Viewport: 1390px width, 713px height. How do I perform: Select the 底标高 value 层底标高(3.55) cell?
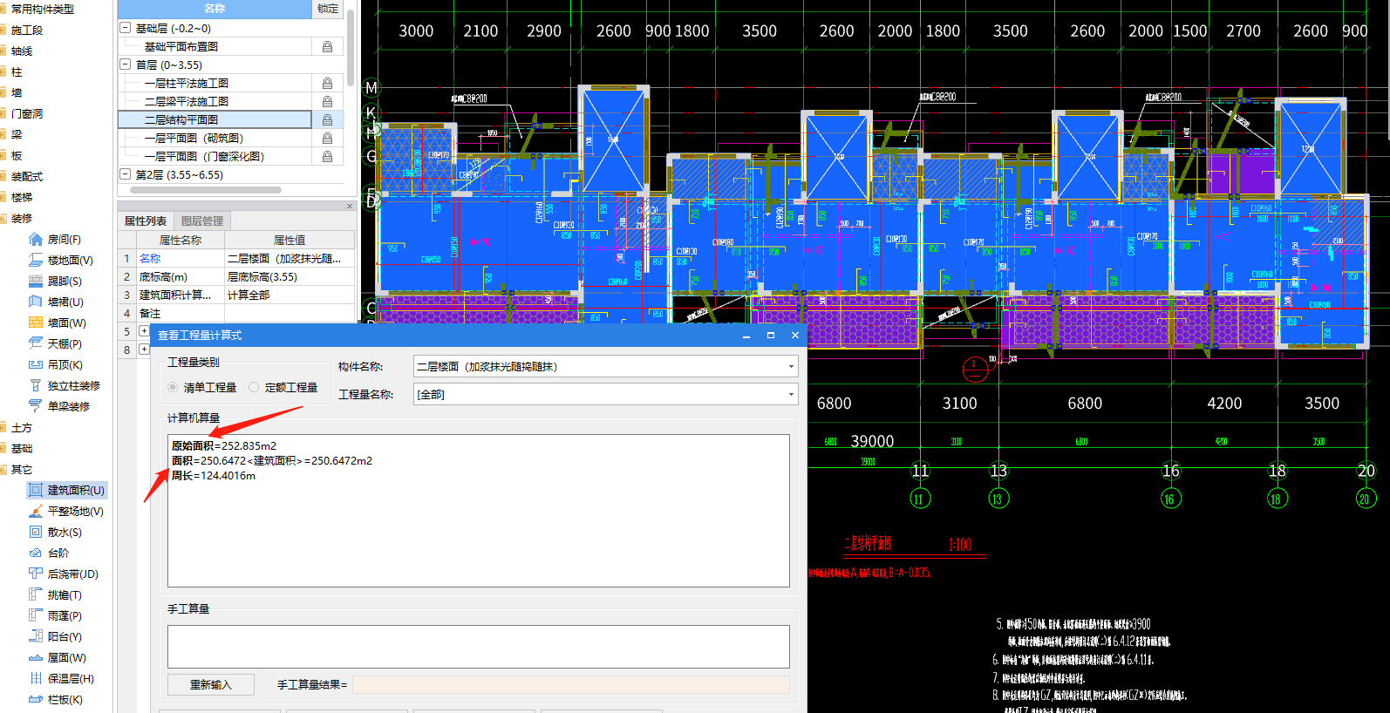coord(290,276)
